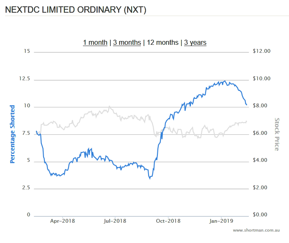Switch chart to 1 month view

tap(95, 43)
